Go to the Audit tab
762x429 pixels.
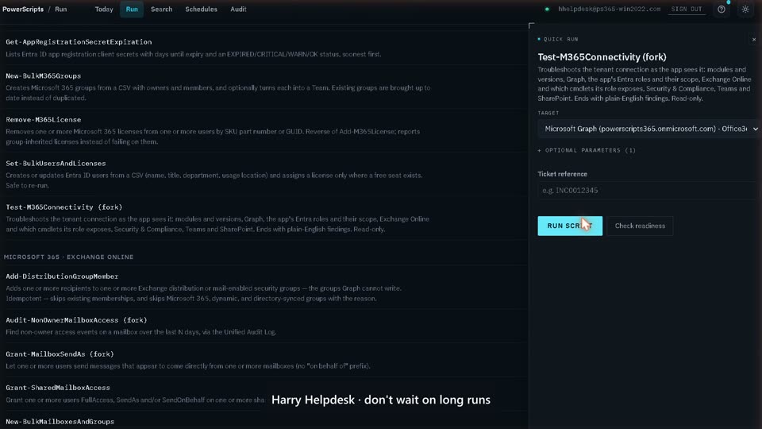pyautogui.click(x=238, y=10)
